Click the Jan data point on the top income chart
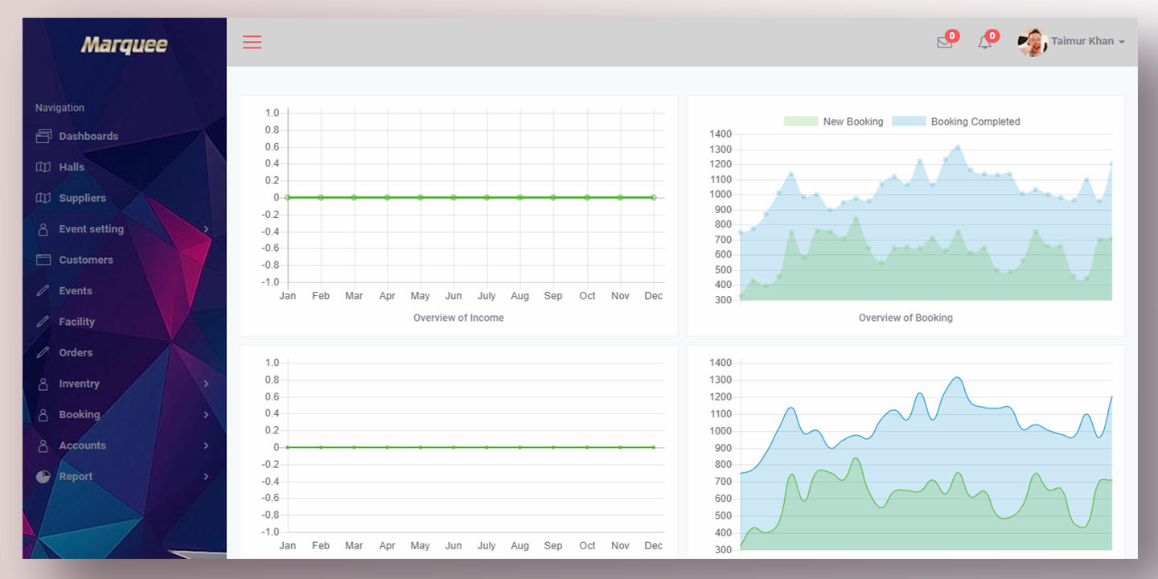This screenshot has width=1158, height=579. [288, 197]
